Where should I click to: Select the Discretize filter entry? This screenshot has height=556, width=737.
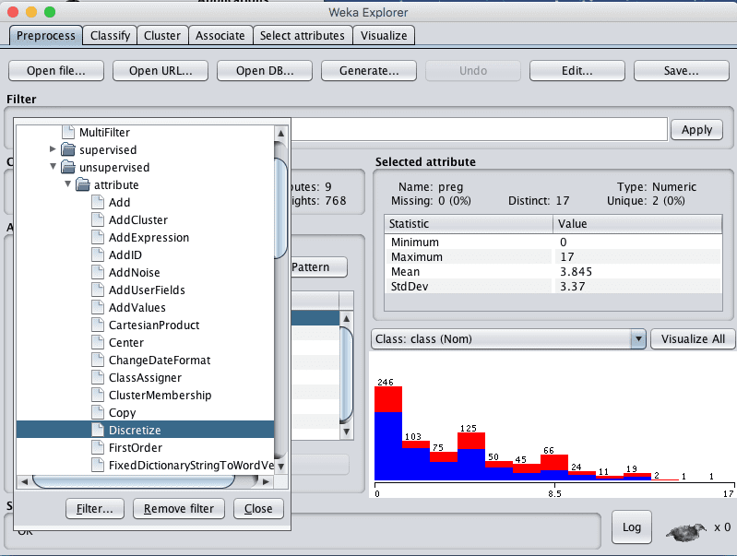(x=145, y=430)
